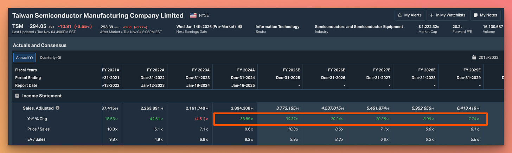This screenshot has height=153, width=512.
Task: Click the FY 2022A column header
Action: 156,70
